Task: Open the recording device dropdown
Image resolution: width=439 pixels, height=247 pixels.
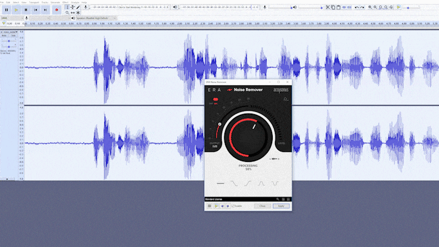Action: tap(40, 18)
